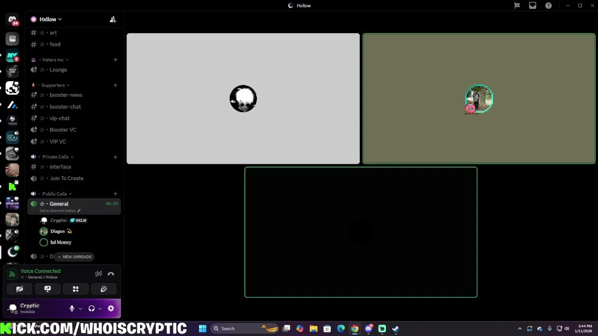Open the flag icon in title bar
The width and height of the screenshot is (598, 336).
click(x=517, y=6)
